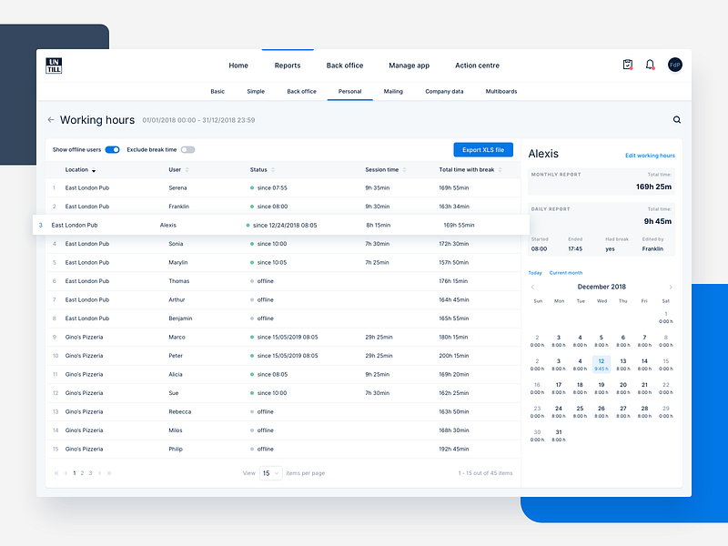This screenshot has height=546, width=728.
Task: Go to next month in the calendar
Action: (x=672, y=286)
